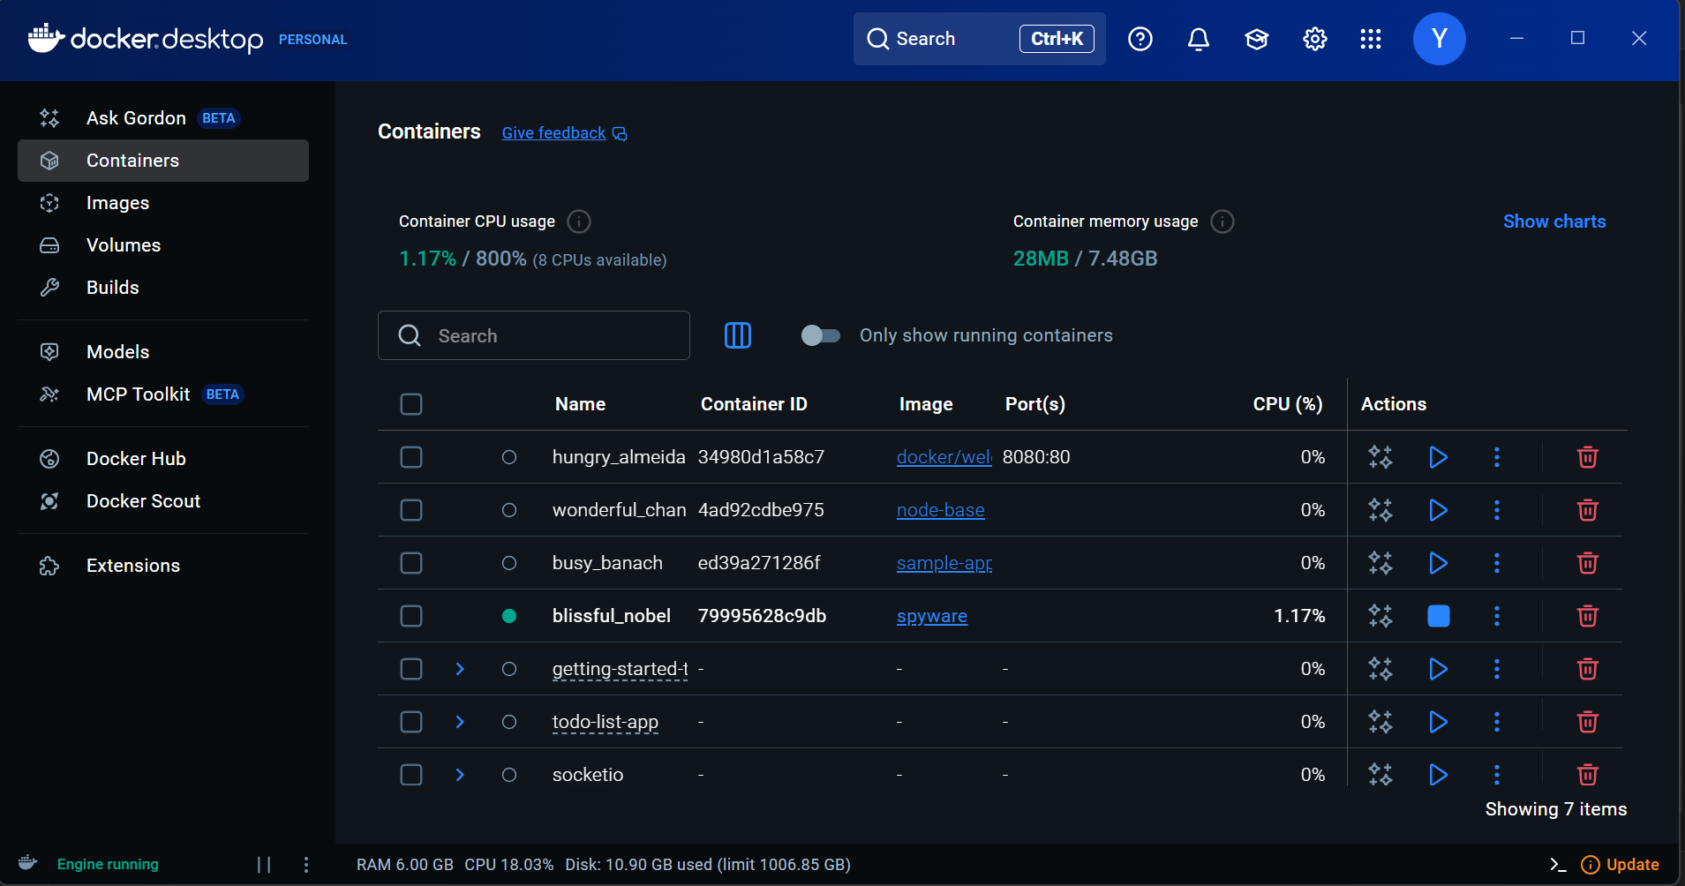Image resolution: width=1685 pixels, height=886 pixels.
Task: Check the hungry_almeida row checkbox
Action: click(411, 457)
